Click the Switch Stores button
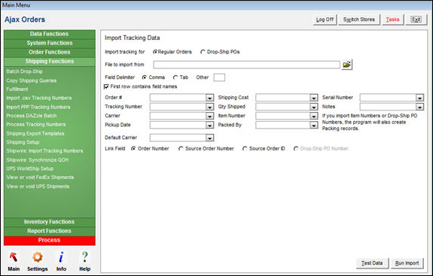The width and height of the screenshot is (433, 276). (x=359, y=20)
